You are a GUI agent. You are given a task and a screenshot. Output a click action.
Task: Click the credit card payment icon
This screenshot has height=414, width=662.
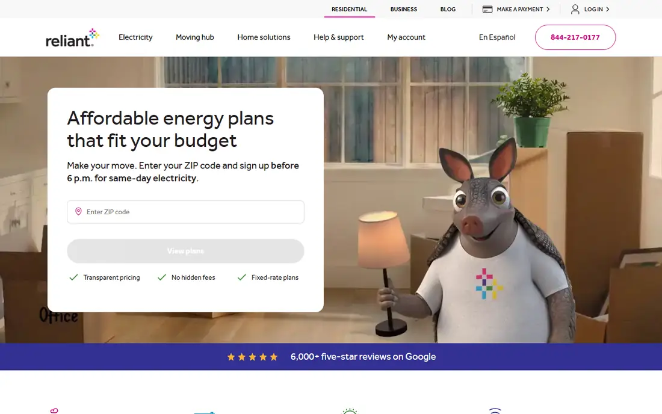click(487, 9)
